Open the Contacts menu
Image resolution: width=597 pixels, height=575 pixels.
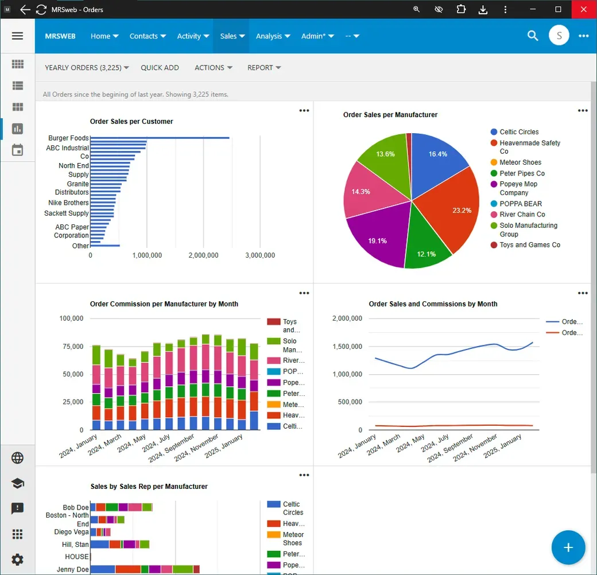148,36
